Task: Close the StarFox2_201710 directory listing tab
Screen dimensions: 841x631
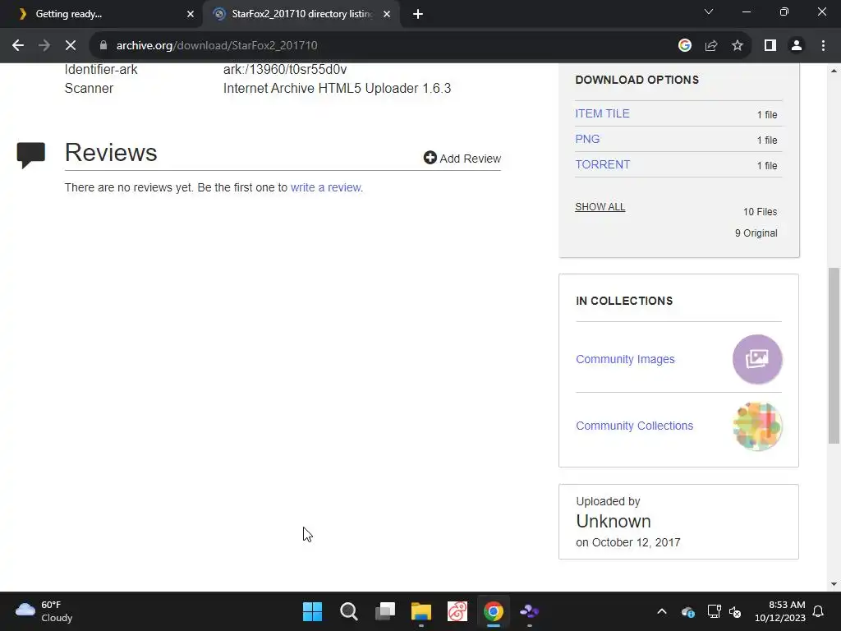Action: click(387, 14)
